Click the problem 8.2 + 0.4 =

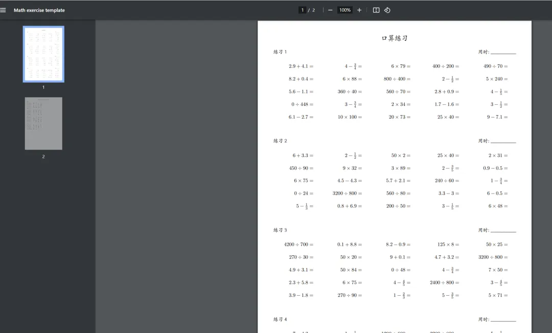301,79
